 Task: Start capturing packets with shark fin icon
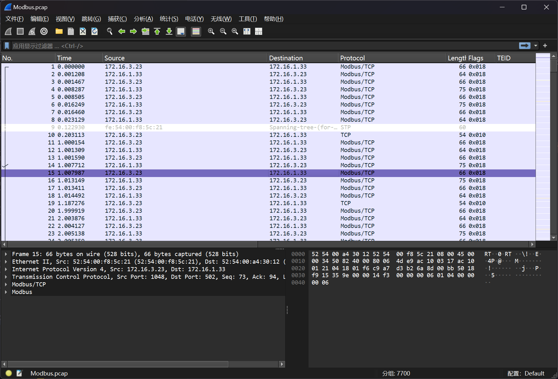tap(9, 31)
